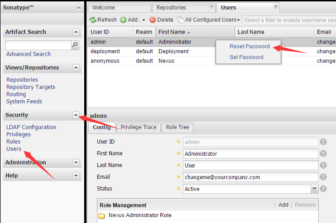
Task: Open help icon for Email field
Action: 323,177
